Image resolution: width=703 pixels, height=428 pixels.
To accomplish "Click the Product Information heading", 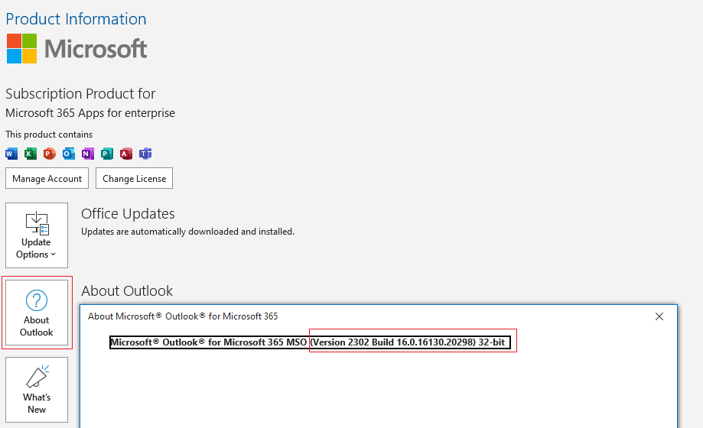I will (76, 19).
